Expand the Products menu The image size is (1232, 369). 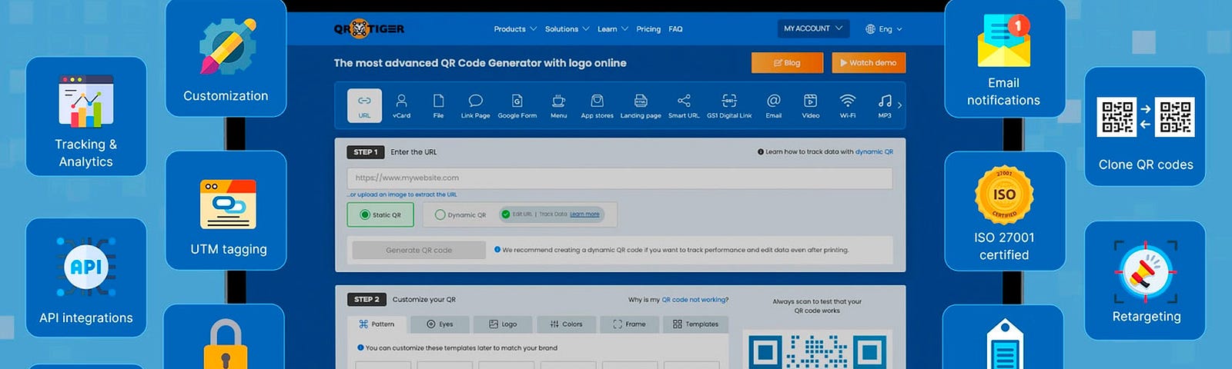515,29
